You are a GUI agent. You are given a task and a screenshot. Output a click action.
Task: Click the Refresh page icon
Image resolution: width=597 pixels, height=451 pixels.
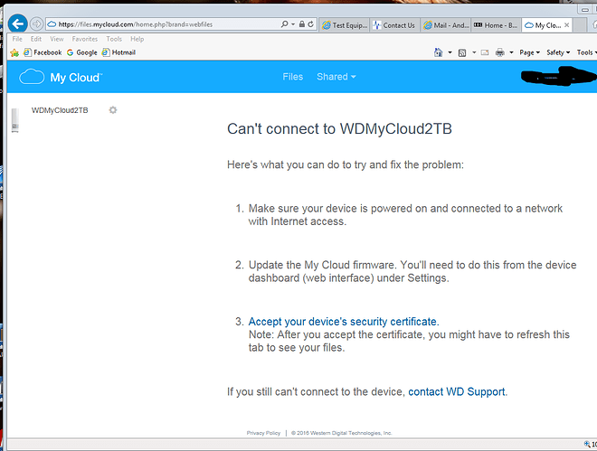[310, 24]
